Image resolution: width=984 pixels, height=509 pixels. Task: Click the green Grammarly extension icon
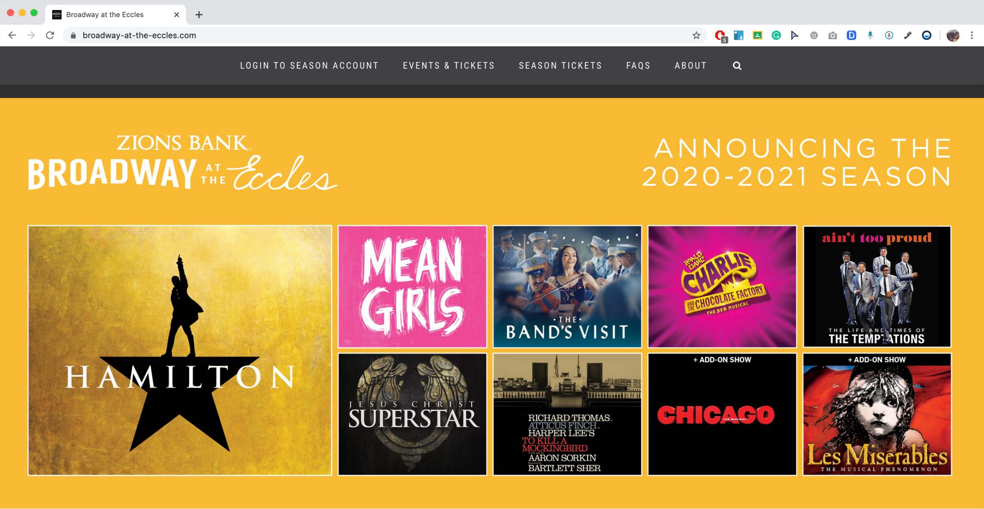click(776, 35)
